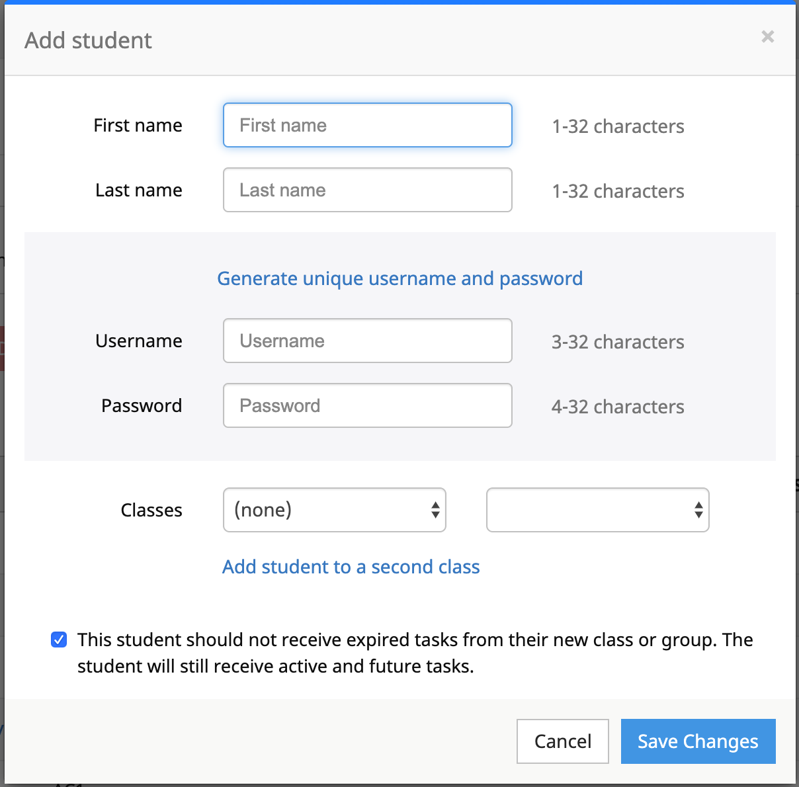Screen dimensions: 799x787
Task: Click the expired tasks checkbox description text
Action: 415,653
